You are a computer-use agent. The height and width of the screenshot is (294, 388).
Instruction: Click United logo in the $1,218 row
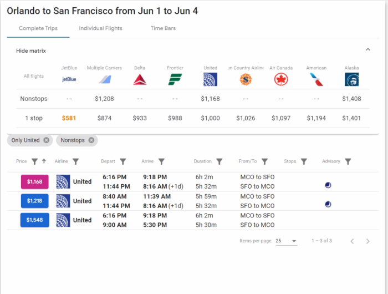pos(63,201)
